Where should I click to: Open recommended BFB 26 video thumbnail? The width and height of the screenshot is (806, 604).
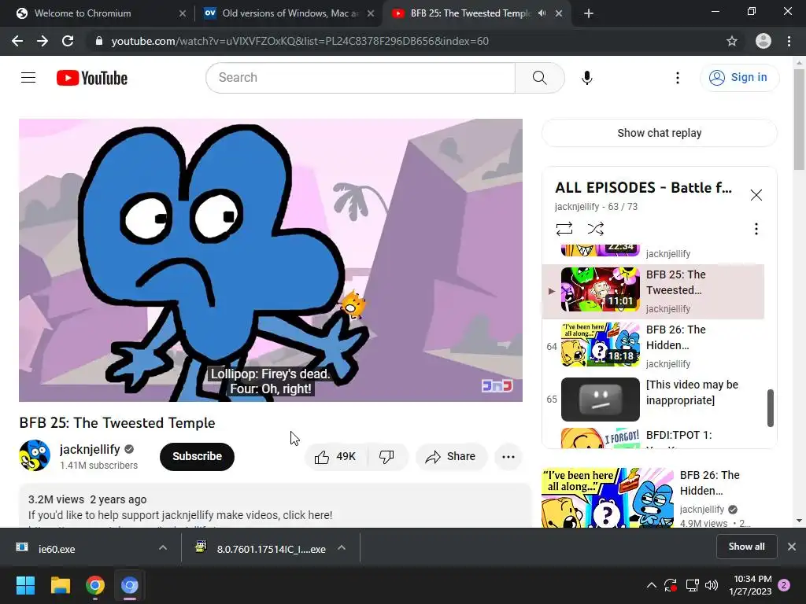point(608,497)
